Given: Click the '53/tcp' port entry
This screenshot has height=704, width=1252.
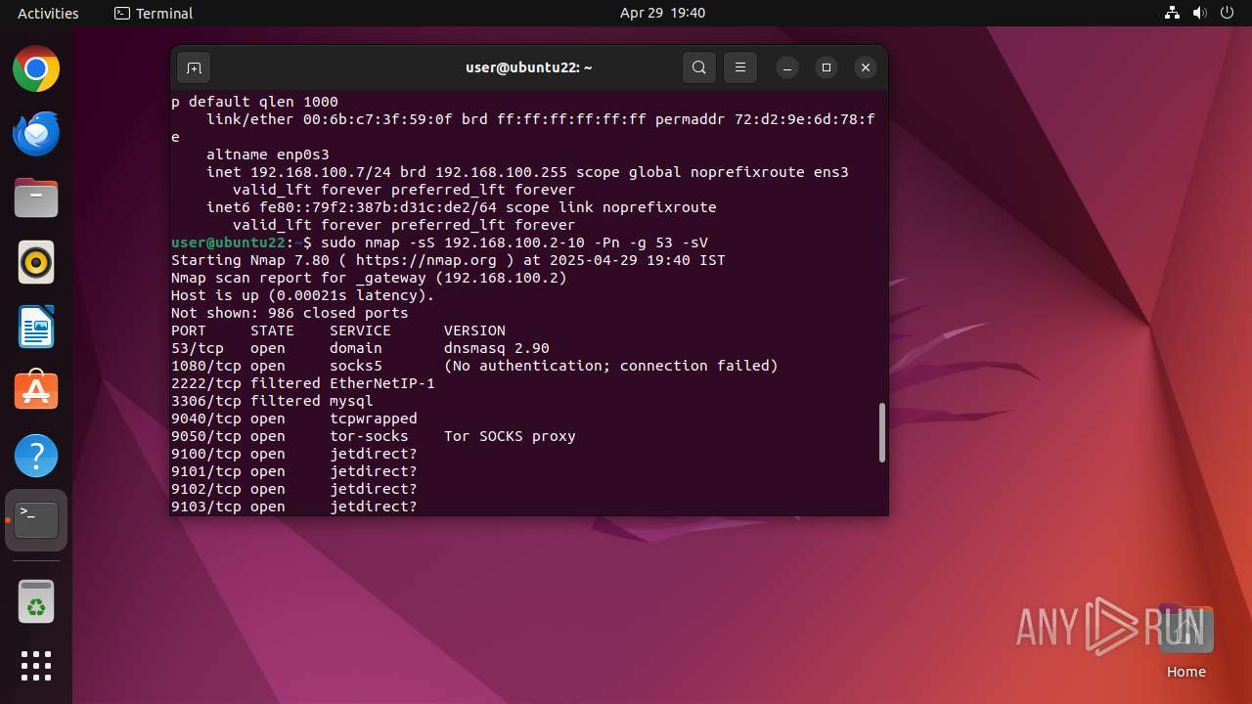Looking at the screenshot, I should pyautogui.click(x=198, y=348).
